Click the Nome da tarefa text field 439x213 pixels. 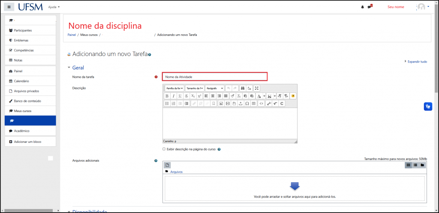[215, 77]
